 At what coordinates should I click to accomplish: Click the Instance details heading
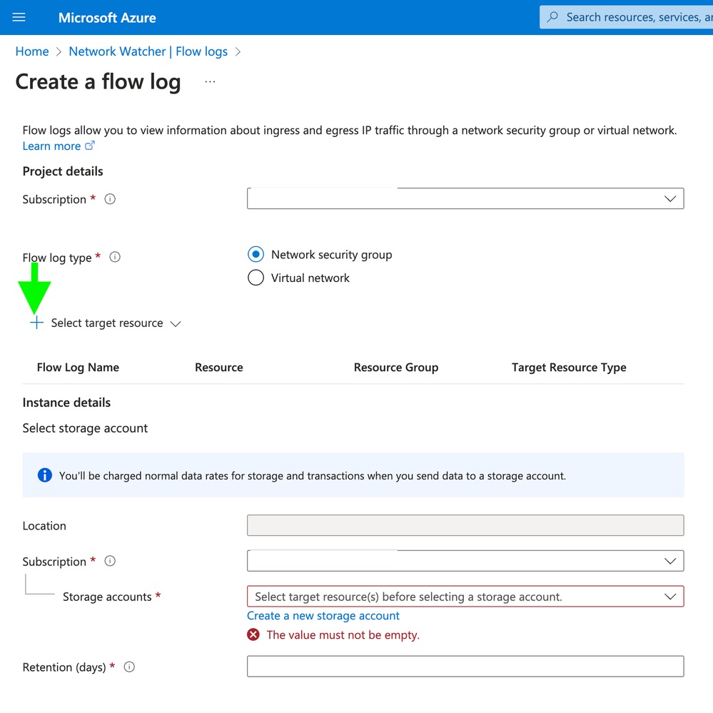point(66,403)
